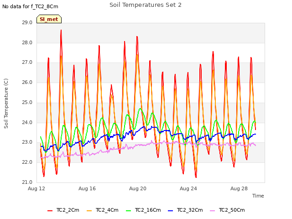
Task: Click the orange TC2_4Cm legend swatch
Action: coord(89,211)
